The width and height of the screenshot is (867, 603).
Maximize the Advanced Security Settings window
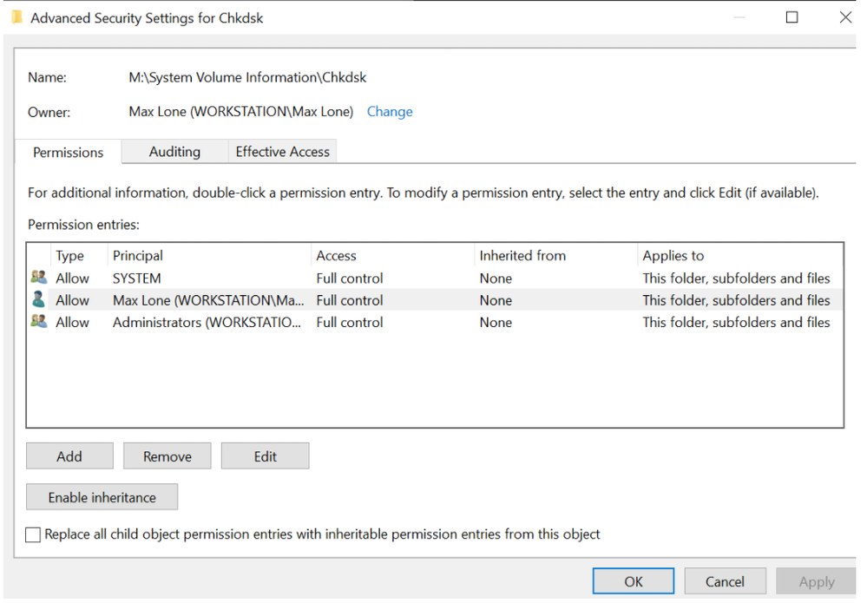(x=791, y=17)
